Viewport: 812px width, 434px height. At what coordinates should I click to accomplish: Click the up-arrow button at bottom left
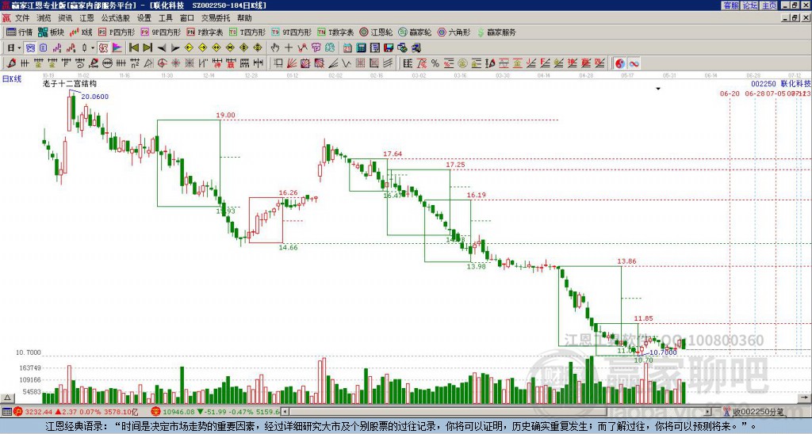(6, 398)
